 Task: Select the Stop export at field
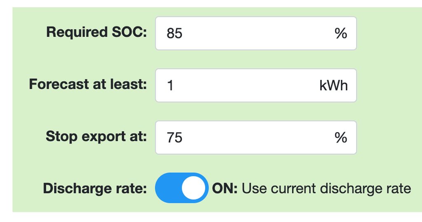click(x=256, y=137)
